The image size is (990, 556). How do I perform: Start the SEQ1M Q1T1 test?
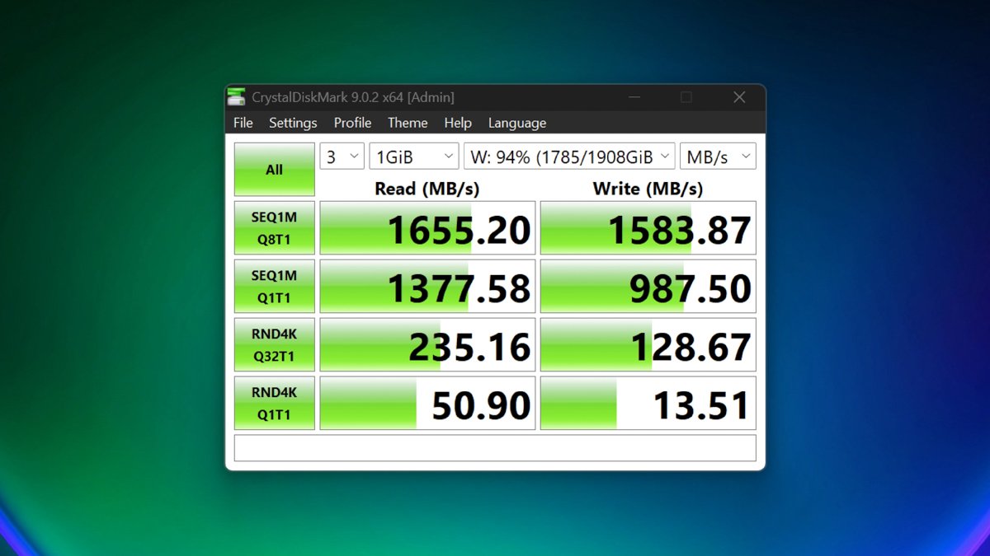(x=275, y=287)
